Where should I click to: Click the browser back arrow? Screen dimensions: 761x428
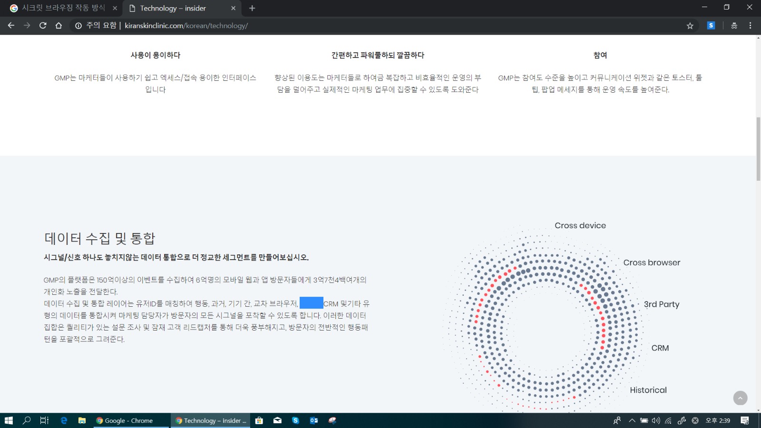(x=11, y=26)
